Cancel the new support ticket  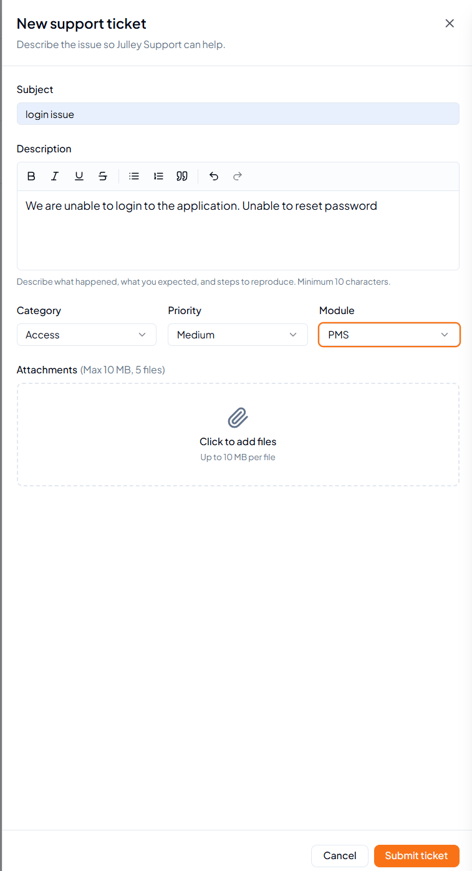coord(340,855)
